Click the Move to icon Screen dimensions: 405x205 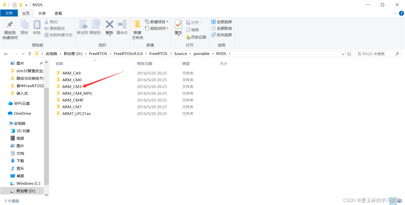point(83,24)
